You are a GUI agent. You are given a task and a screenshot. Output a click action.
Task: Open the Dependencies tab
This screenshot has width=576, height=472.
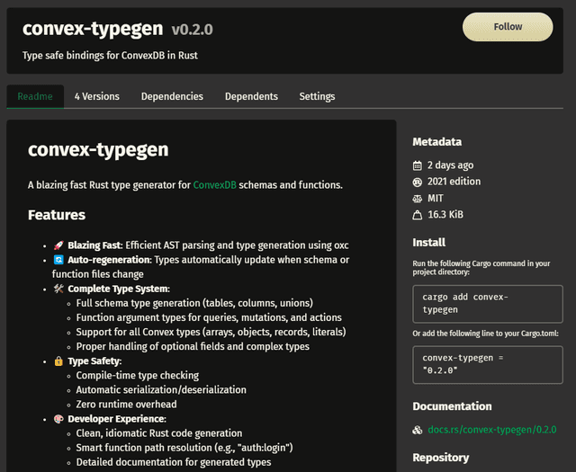point(172,96)
